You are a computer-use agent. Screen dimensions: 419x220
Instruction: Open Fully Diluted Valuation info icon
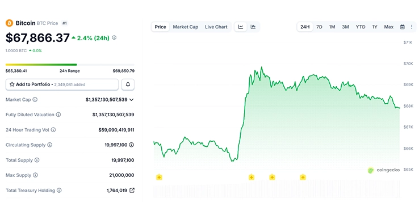58,115
